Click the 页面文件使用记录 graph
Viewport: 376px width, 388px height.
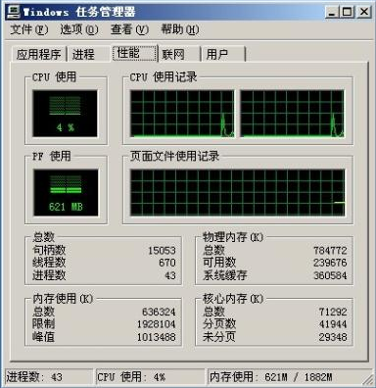tap(237, 192)
